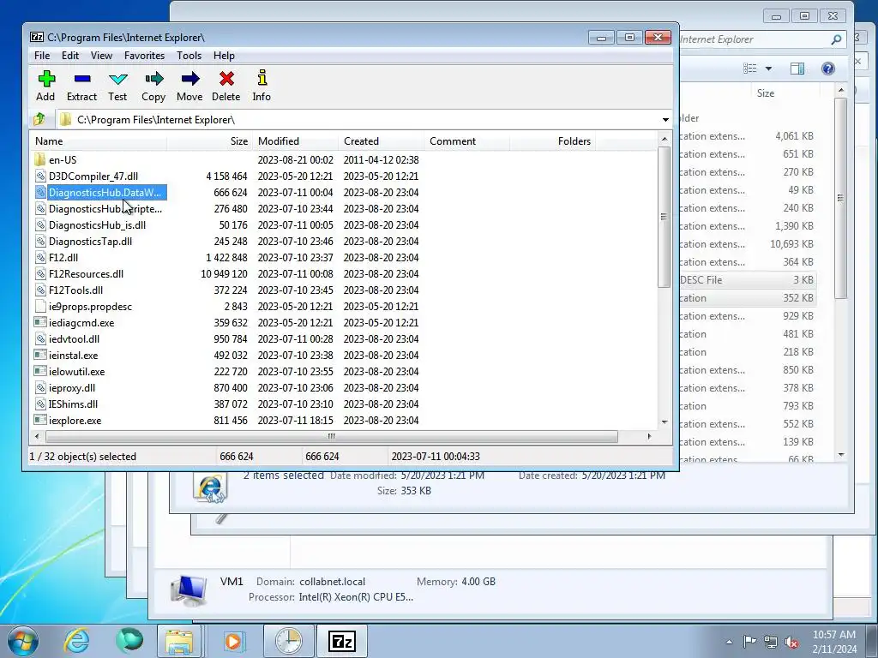Click the ie9props.propdesc file icon
This screenshot has width=878, height=658.
point(39,307)
